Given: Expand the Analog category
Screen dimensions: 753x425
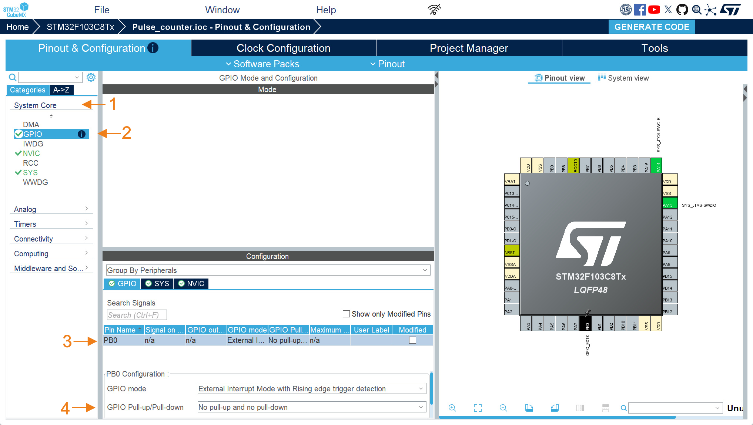Looking at the screenshot, I should click(x=51, y=209).
